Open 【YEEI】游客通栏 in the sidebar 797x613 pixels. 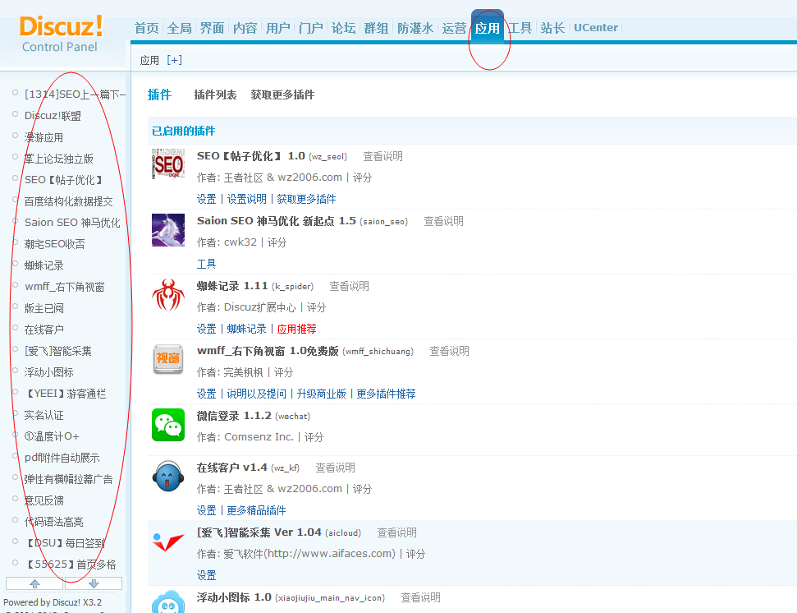65,394
